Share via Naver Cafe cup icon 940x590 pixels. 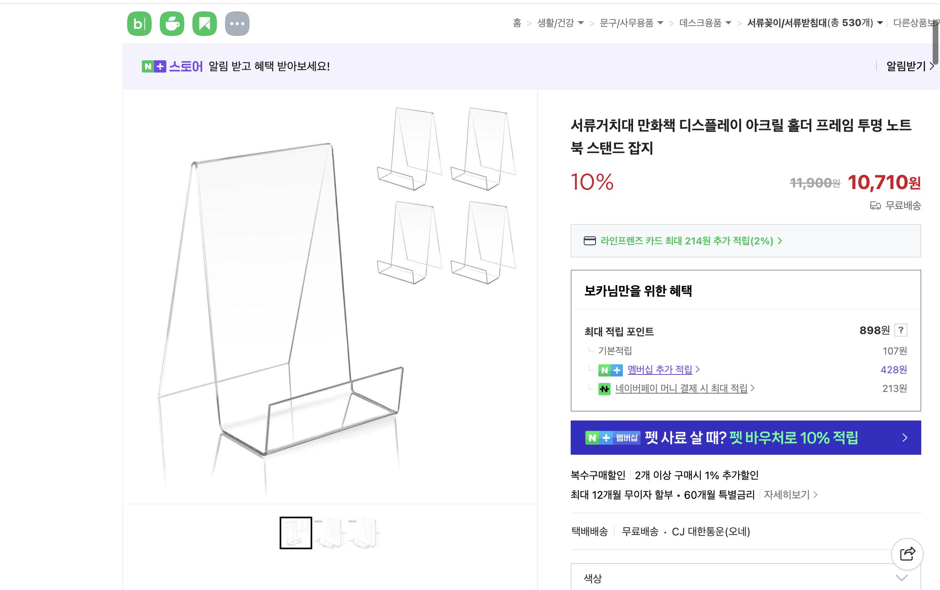point(172,23)
